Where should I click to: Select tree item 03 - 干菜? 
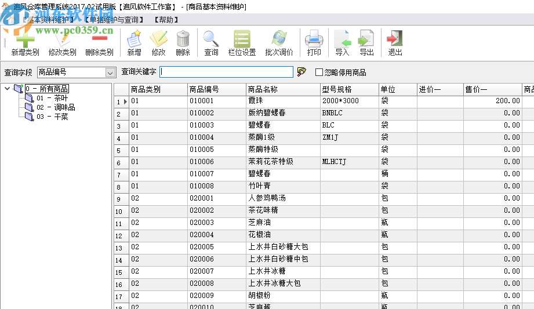tap(52, 117)
